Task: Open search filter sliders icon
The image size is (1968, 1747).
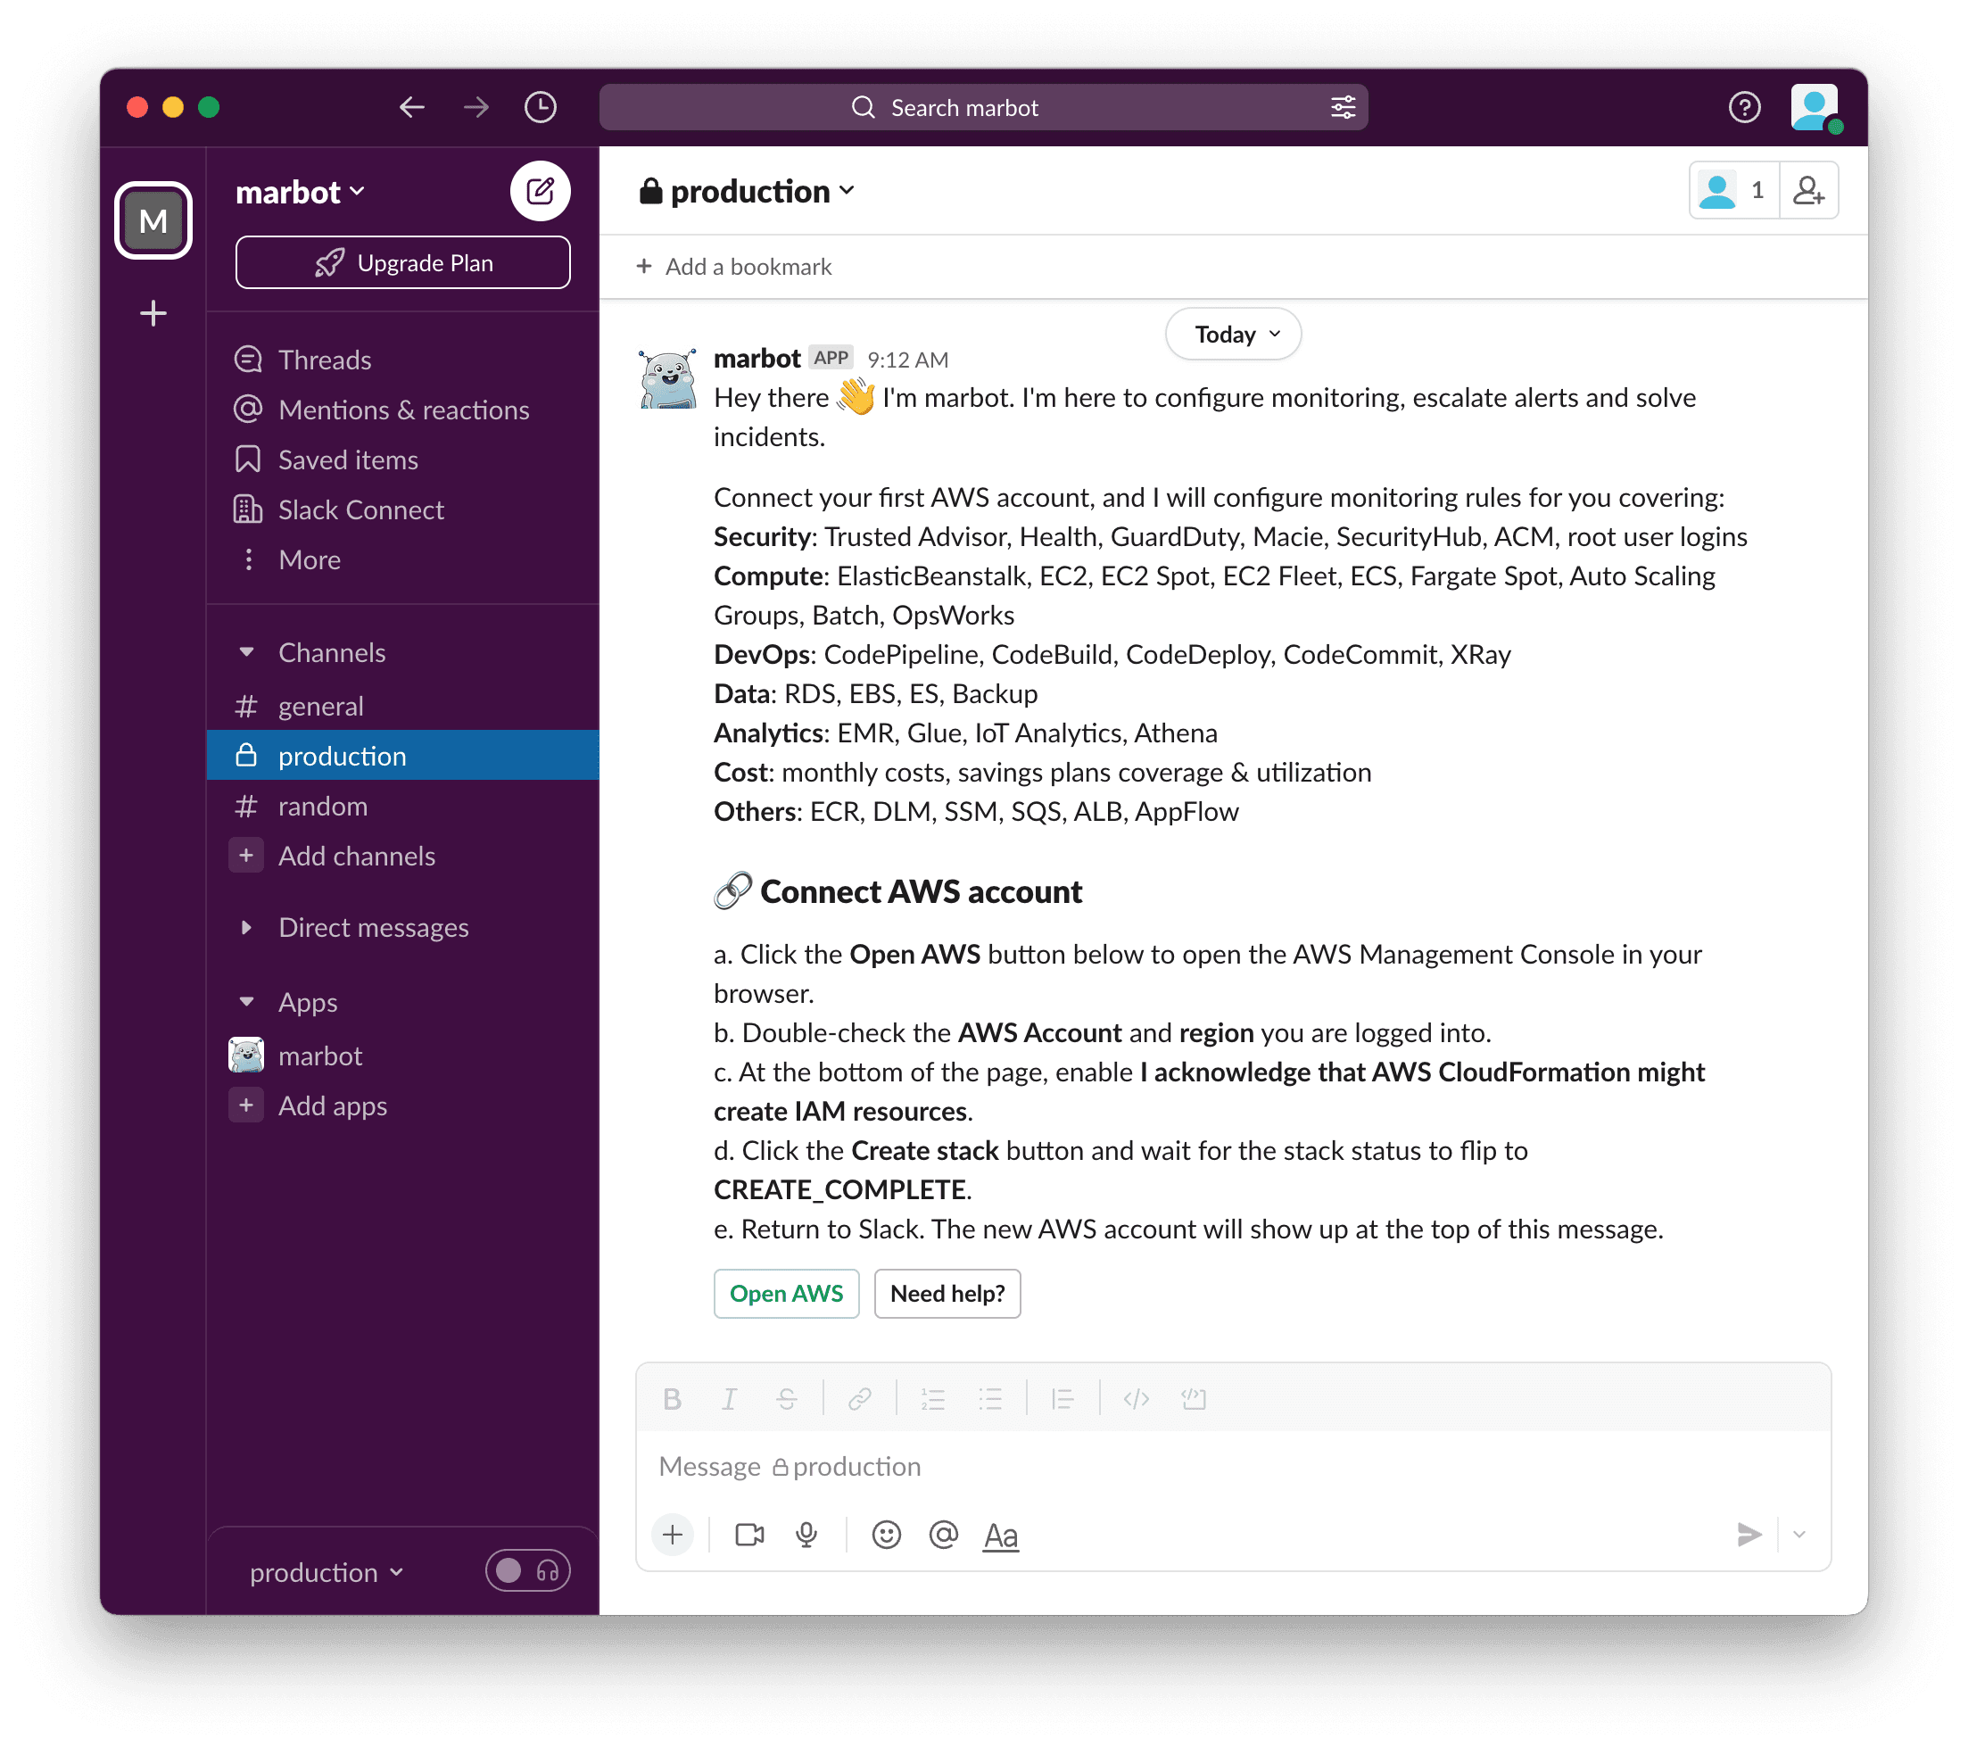Action: pyautogui.click(x=1342, y=107)
